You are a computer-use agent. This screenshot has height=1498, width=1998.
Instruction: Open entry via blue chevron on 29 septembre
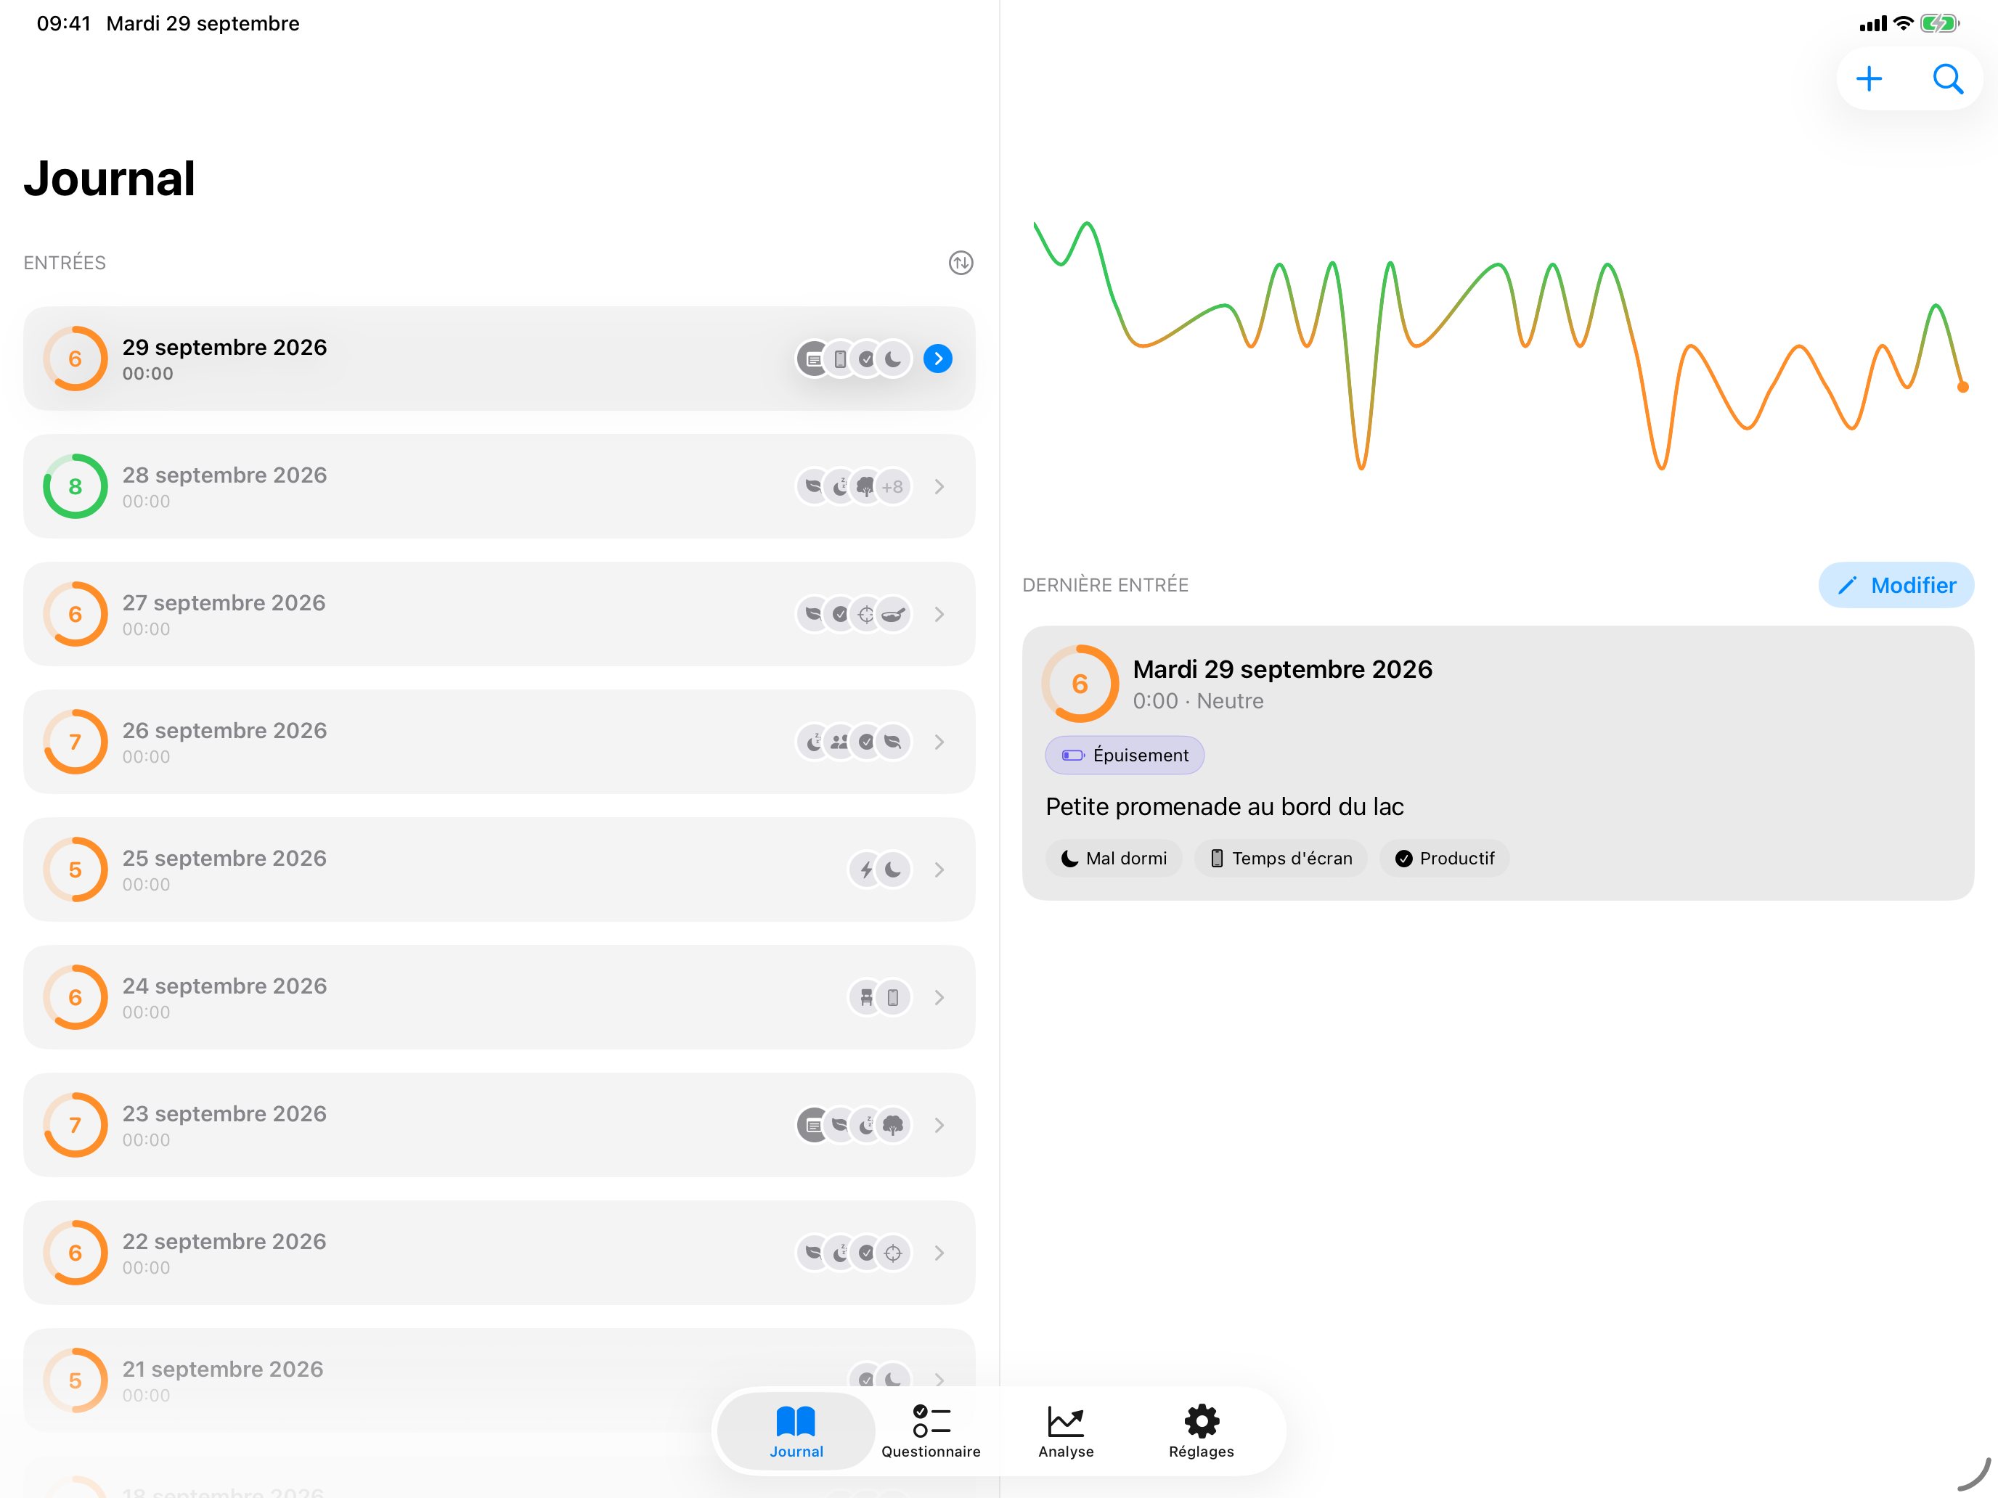[x=939, y=359]
